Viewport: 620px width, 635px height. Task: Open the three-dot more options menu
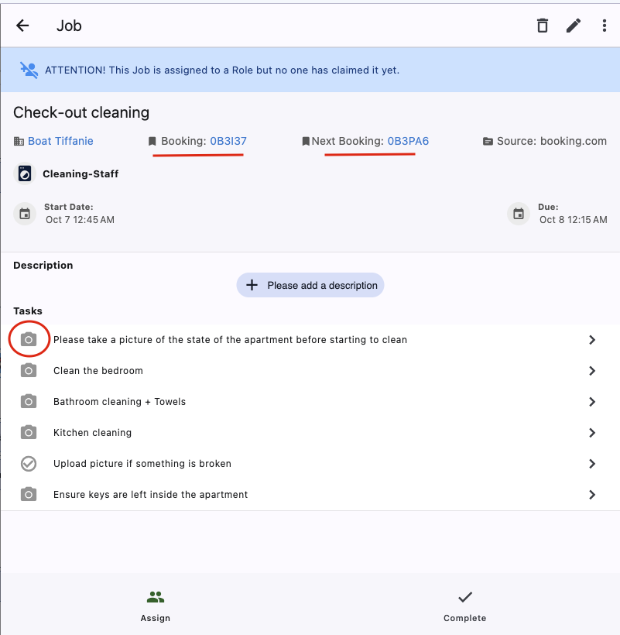point(605,26)
